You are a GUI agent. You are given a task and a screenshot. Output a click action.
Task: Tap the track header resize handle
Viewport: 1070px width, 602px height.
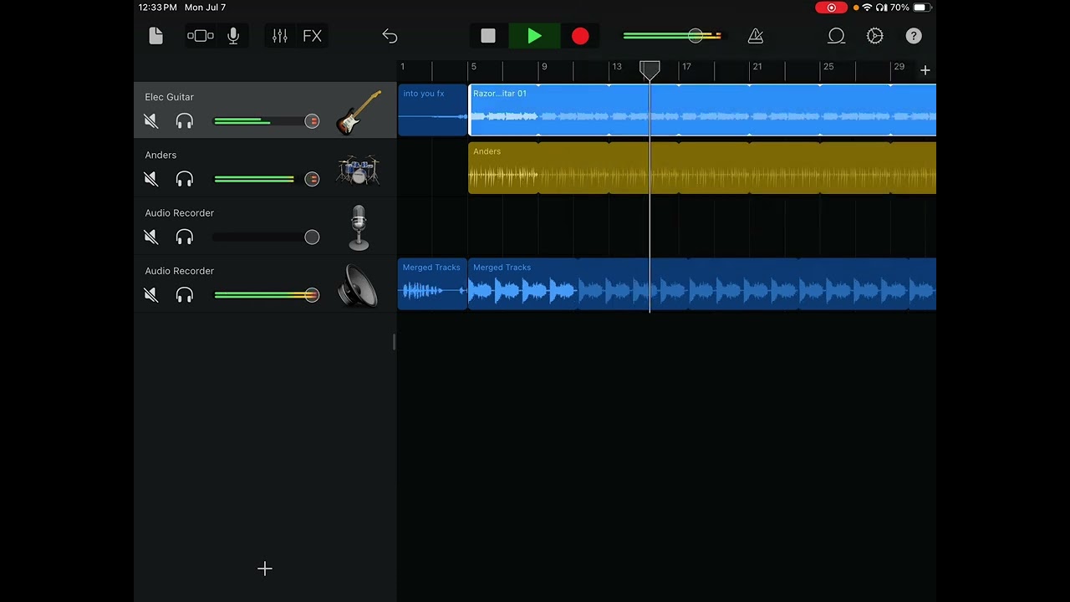pyautogui.click(x=394, y=341)
